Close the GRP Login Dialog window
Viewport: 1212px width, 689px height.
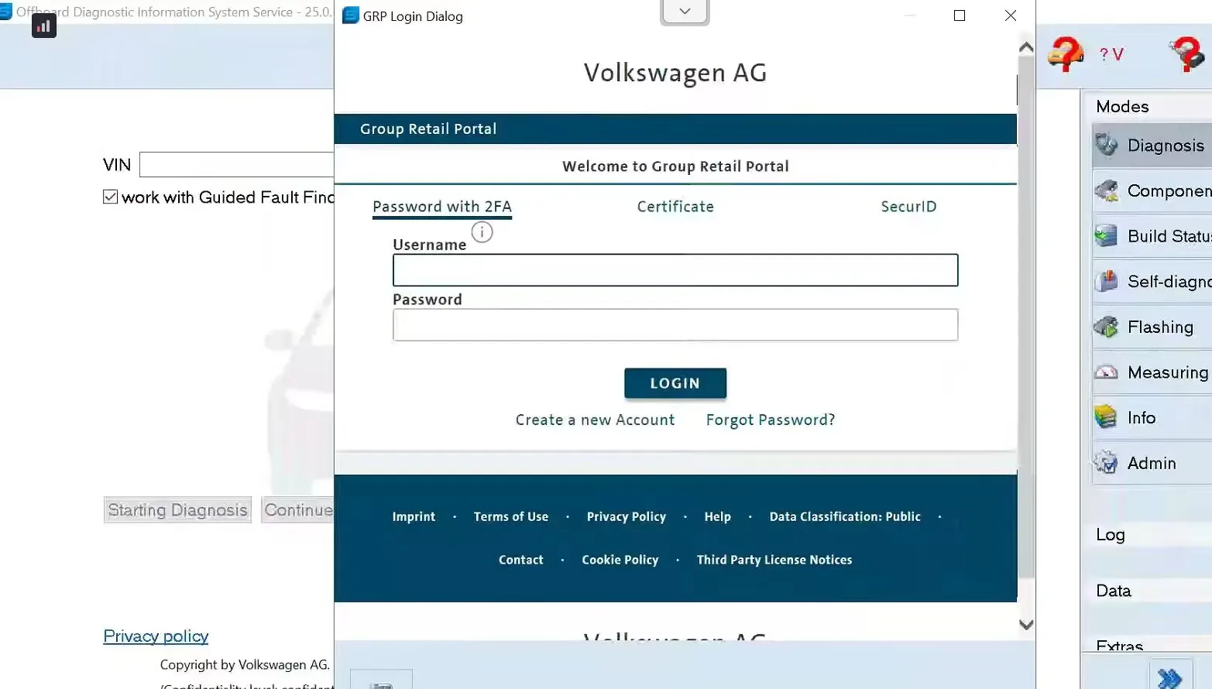(1010, 15)
